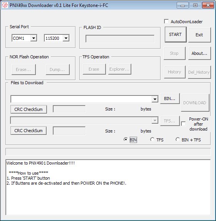The width and height of the screenshot is (216, 221).
Task: Click CRC CheckSum button for BIN file
Action: (28, 109)
